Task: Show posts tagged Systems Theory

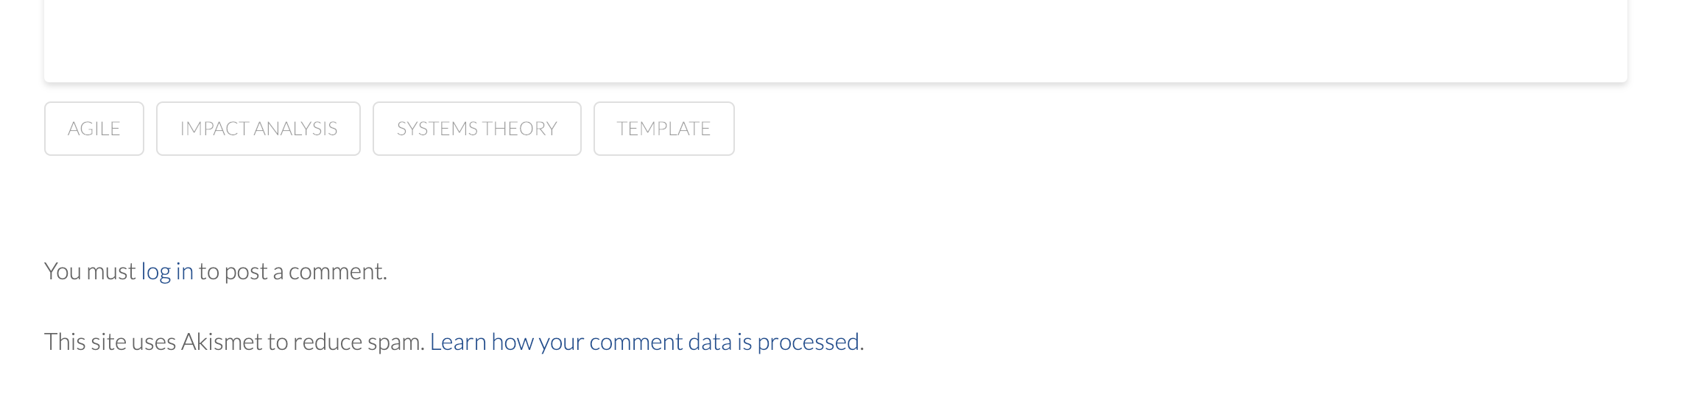Action: 477,129
